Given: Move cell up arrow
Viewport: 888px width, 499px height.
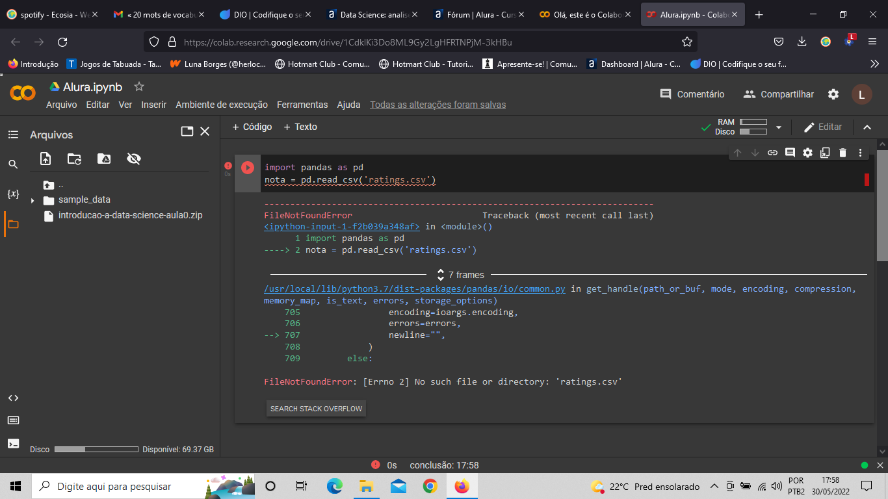Looking at the screenshot, I should point(737,153).
